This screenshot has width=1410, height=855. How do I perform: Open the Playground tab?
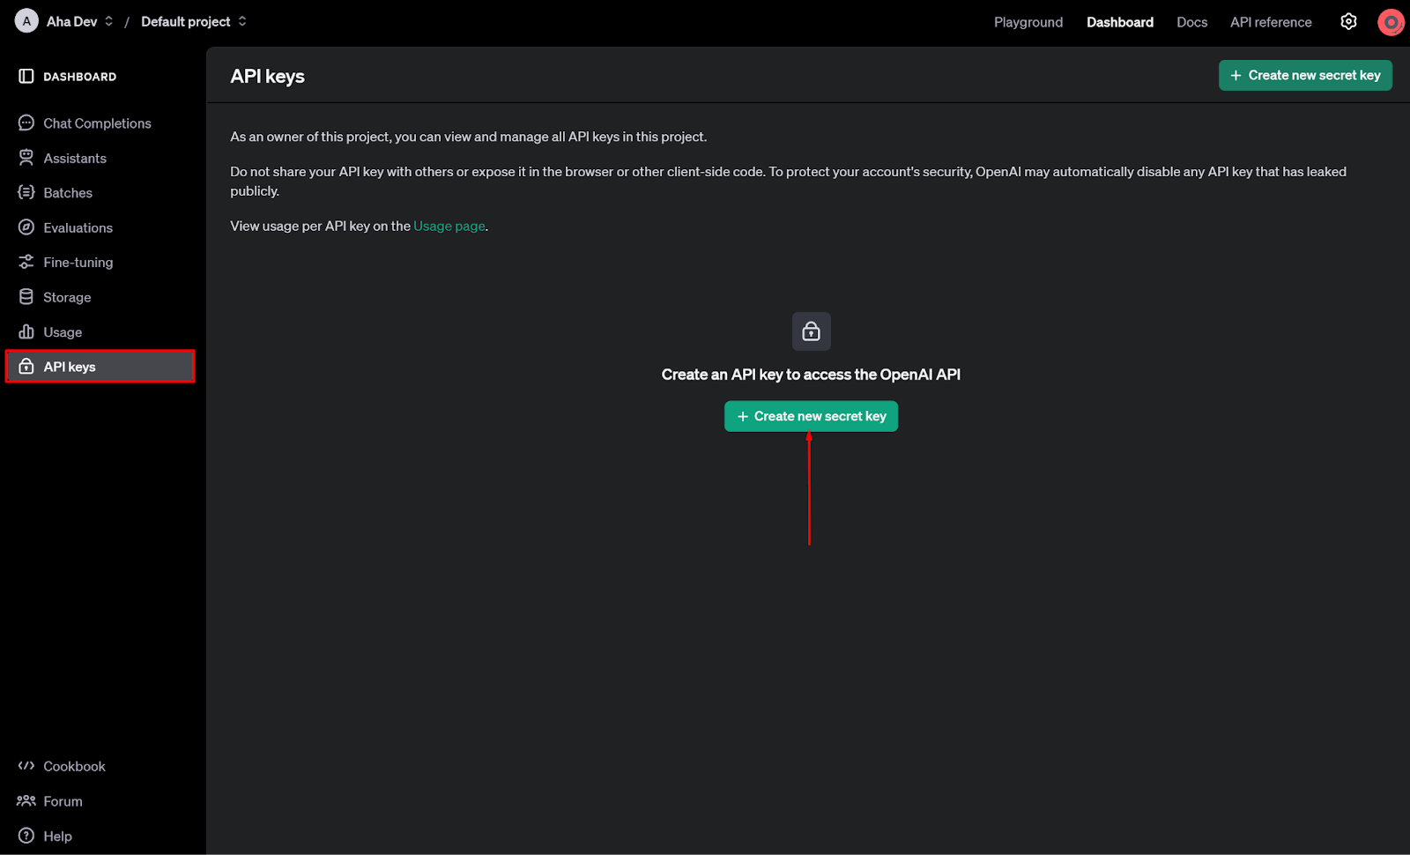1028,22
